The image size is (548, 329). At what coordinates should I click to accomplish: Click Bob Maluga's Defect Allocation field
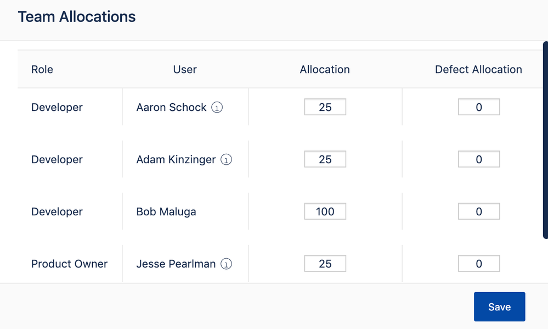pyautogui.click(x=479, y=211)
